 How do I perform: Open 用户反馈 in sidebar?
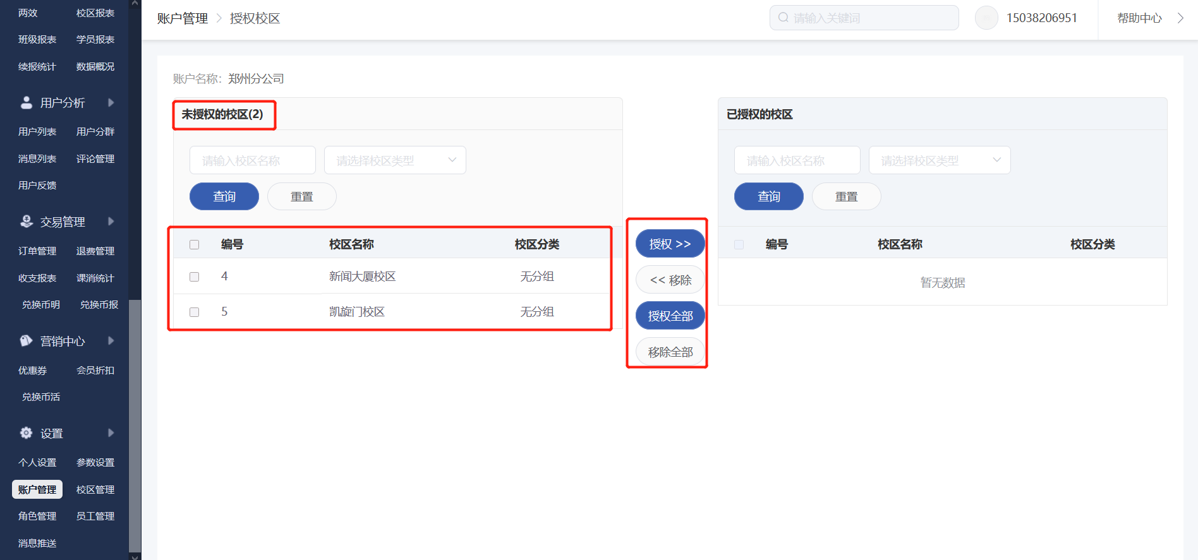pos(37,185)
